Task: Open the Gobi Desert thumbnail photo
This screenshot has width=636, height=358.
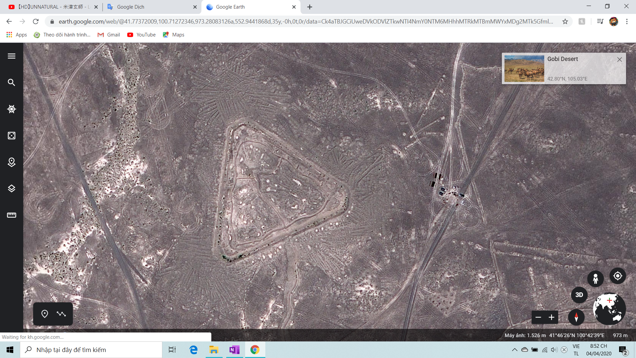Action: (x=524, y=69)
